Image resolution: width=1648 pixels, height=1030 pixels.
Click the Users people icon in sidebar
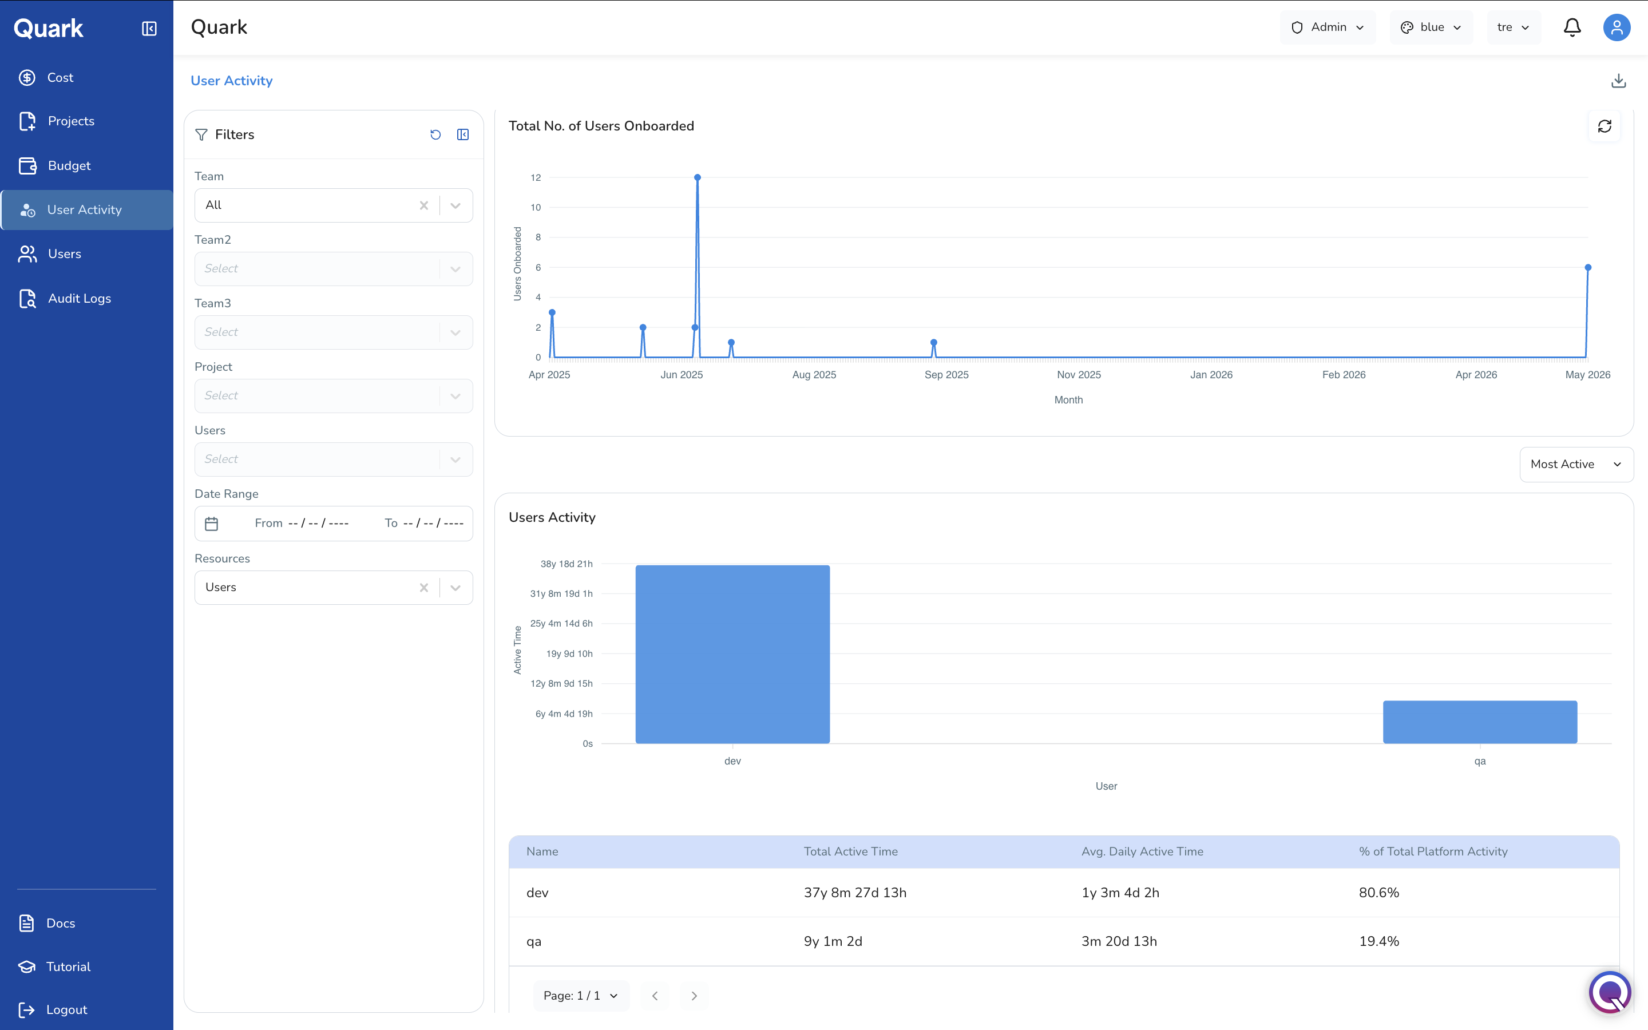point(27,254)
